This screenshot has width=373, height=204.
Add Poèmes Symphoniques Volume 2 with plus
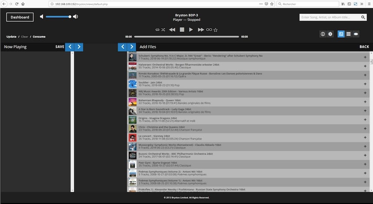click(365, 173)
